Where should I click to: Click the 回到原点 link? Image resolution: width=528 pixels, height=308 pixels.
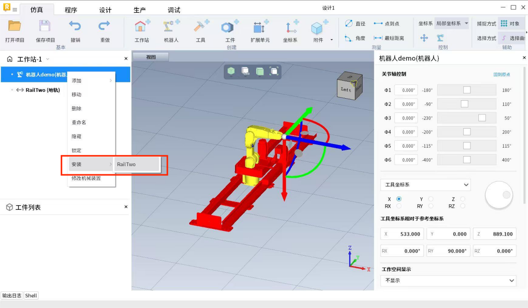(501, 75)
